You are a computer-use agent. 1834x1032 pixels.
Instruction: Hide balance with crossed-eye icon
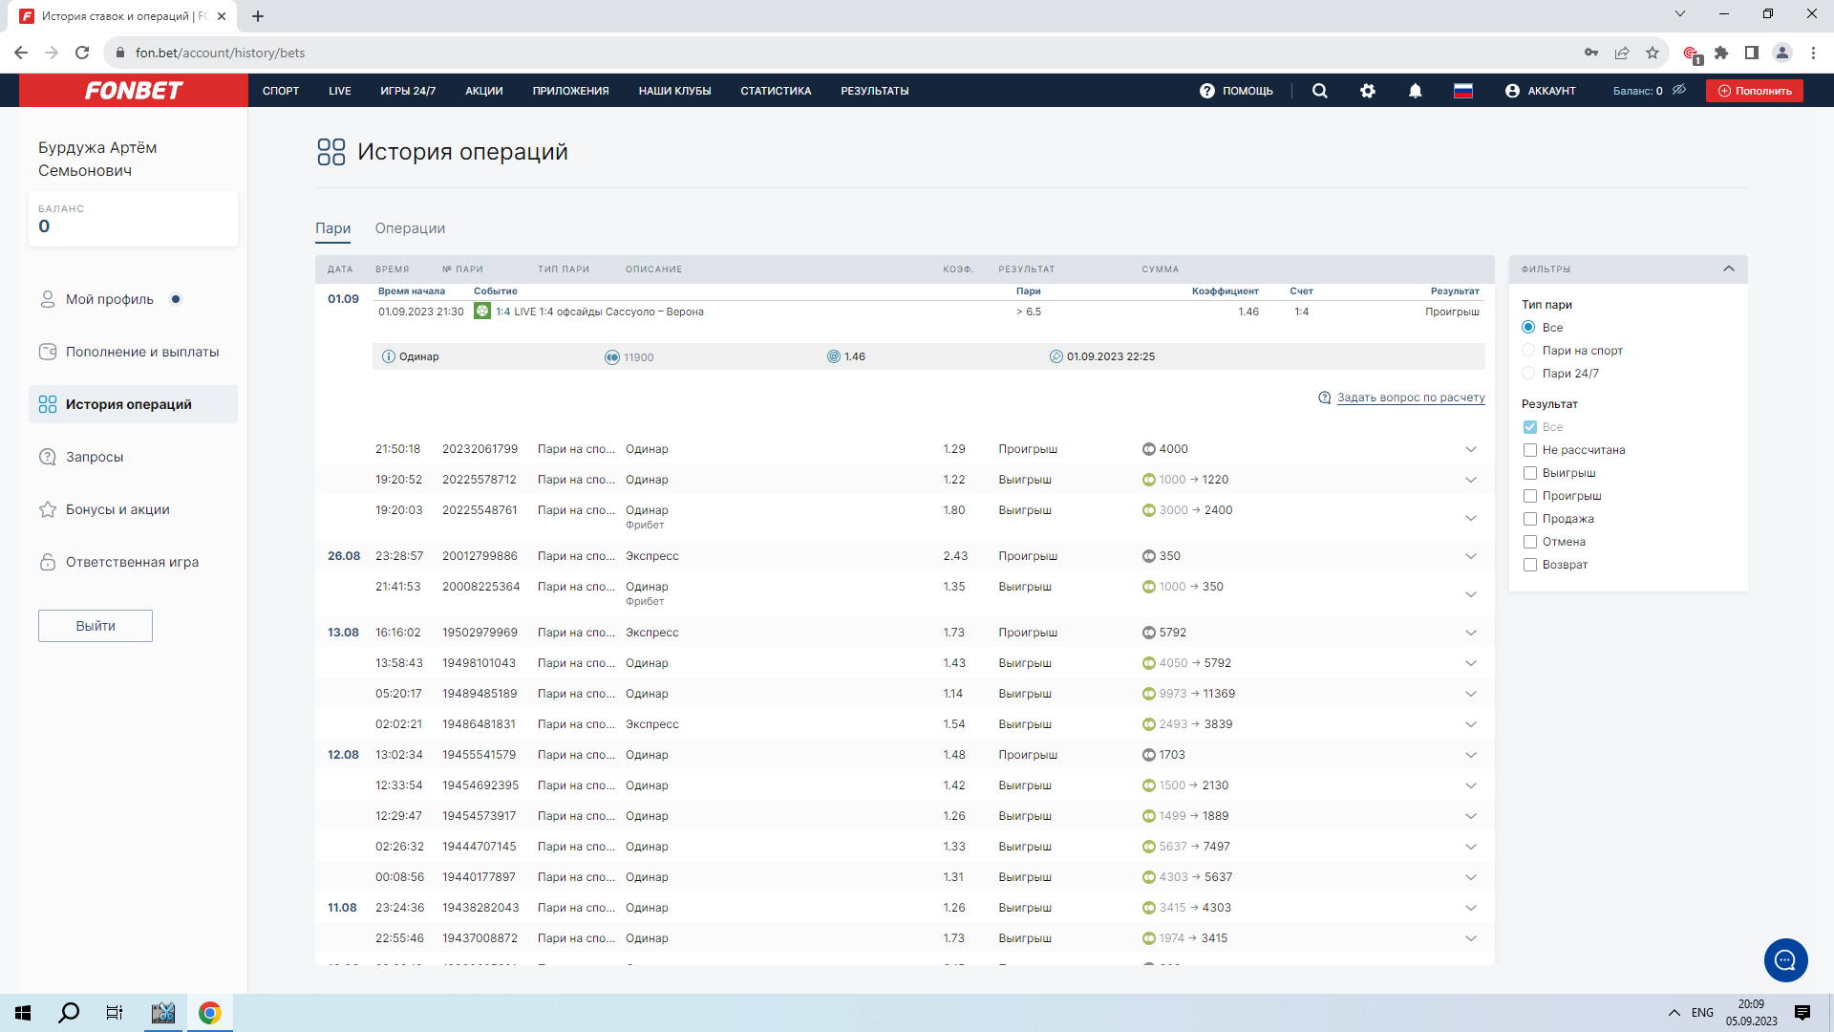point(1679,90)
